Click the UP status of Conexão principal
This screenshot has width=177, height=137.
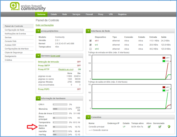[x=124, y=127]
